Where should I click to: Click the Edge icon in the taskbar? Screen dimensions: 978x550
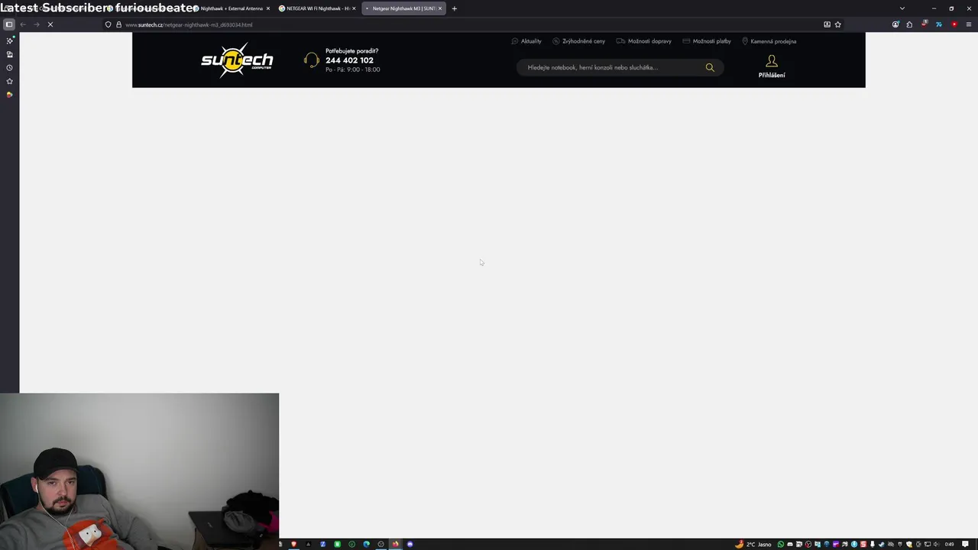(366, 544)
